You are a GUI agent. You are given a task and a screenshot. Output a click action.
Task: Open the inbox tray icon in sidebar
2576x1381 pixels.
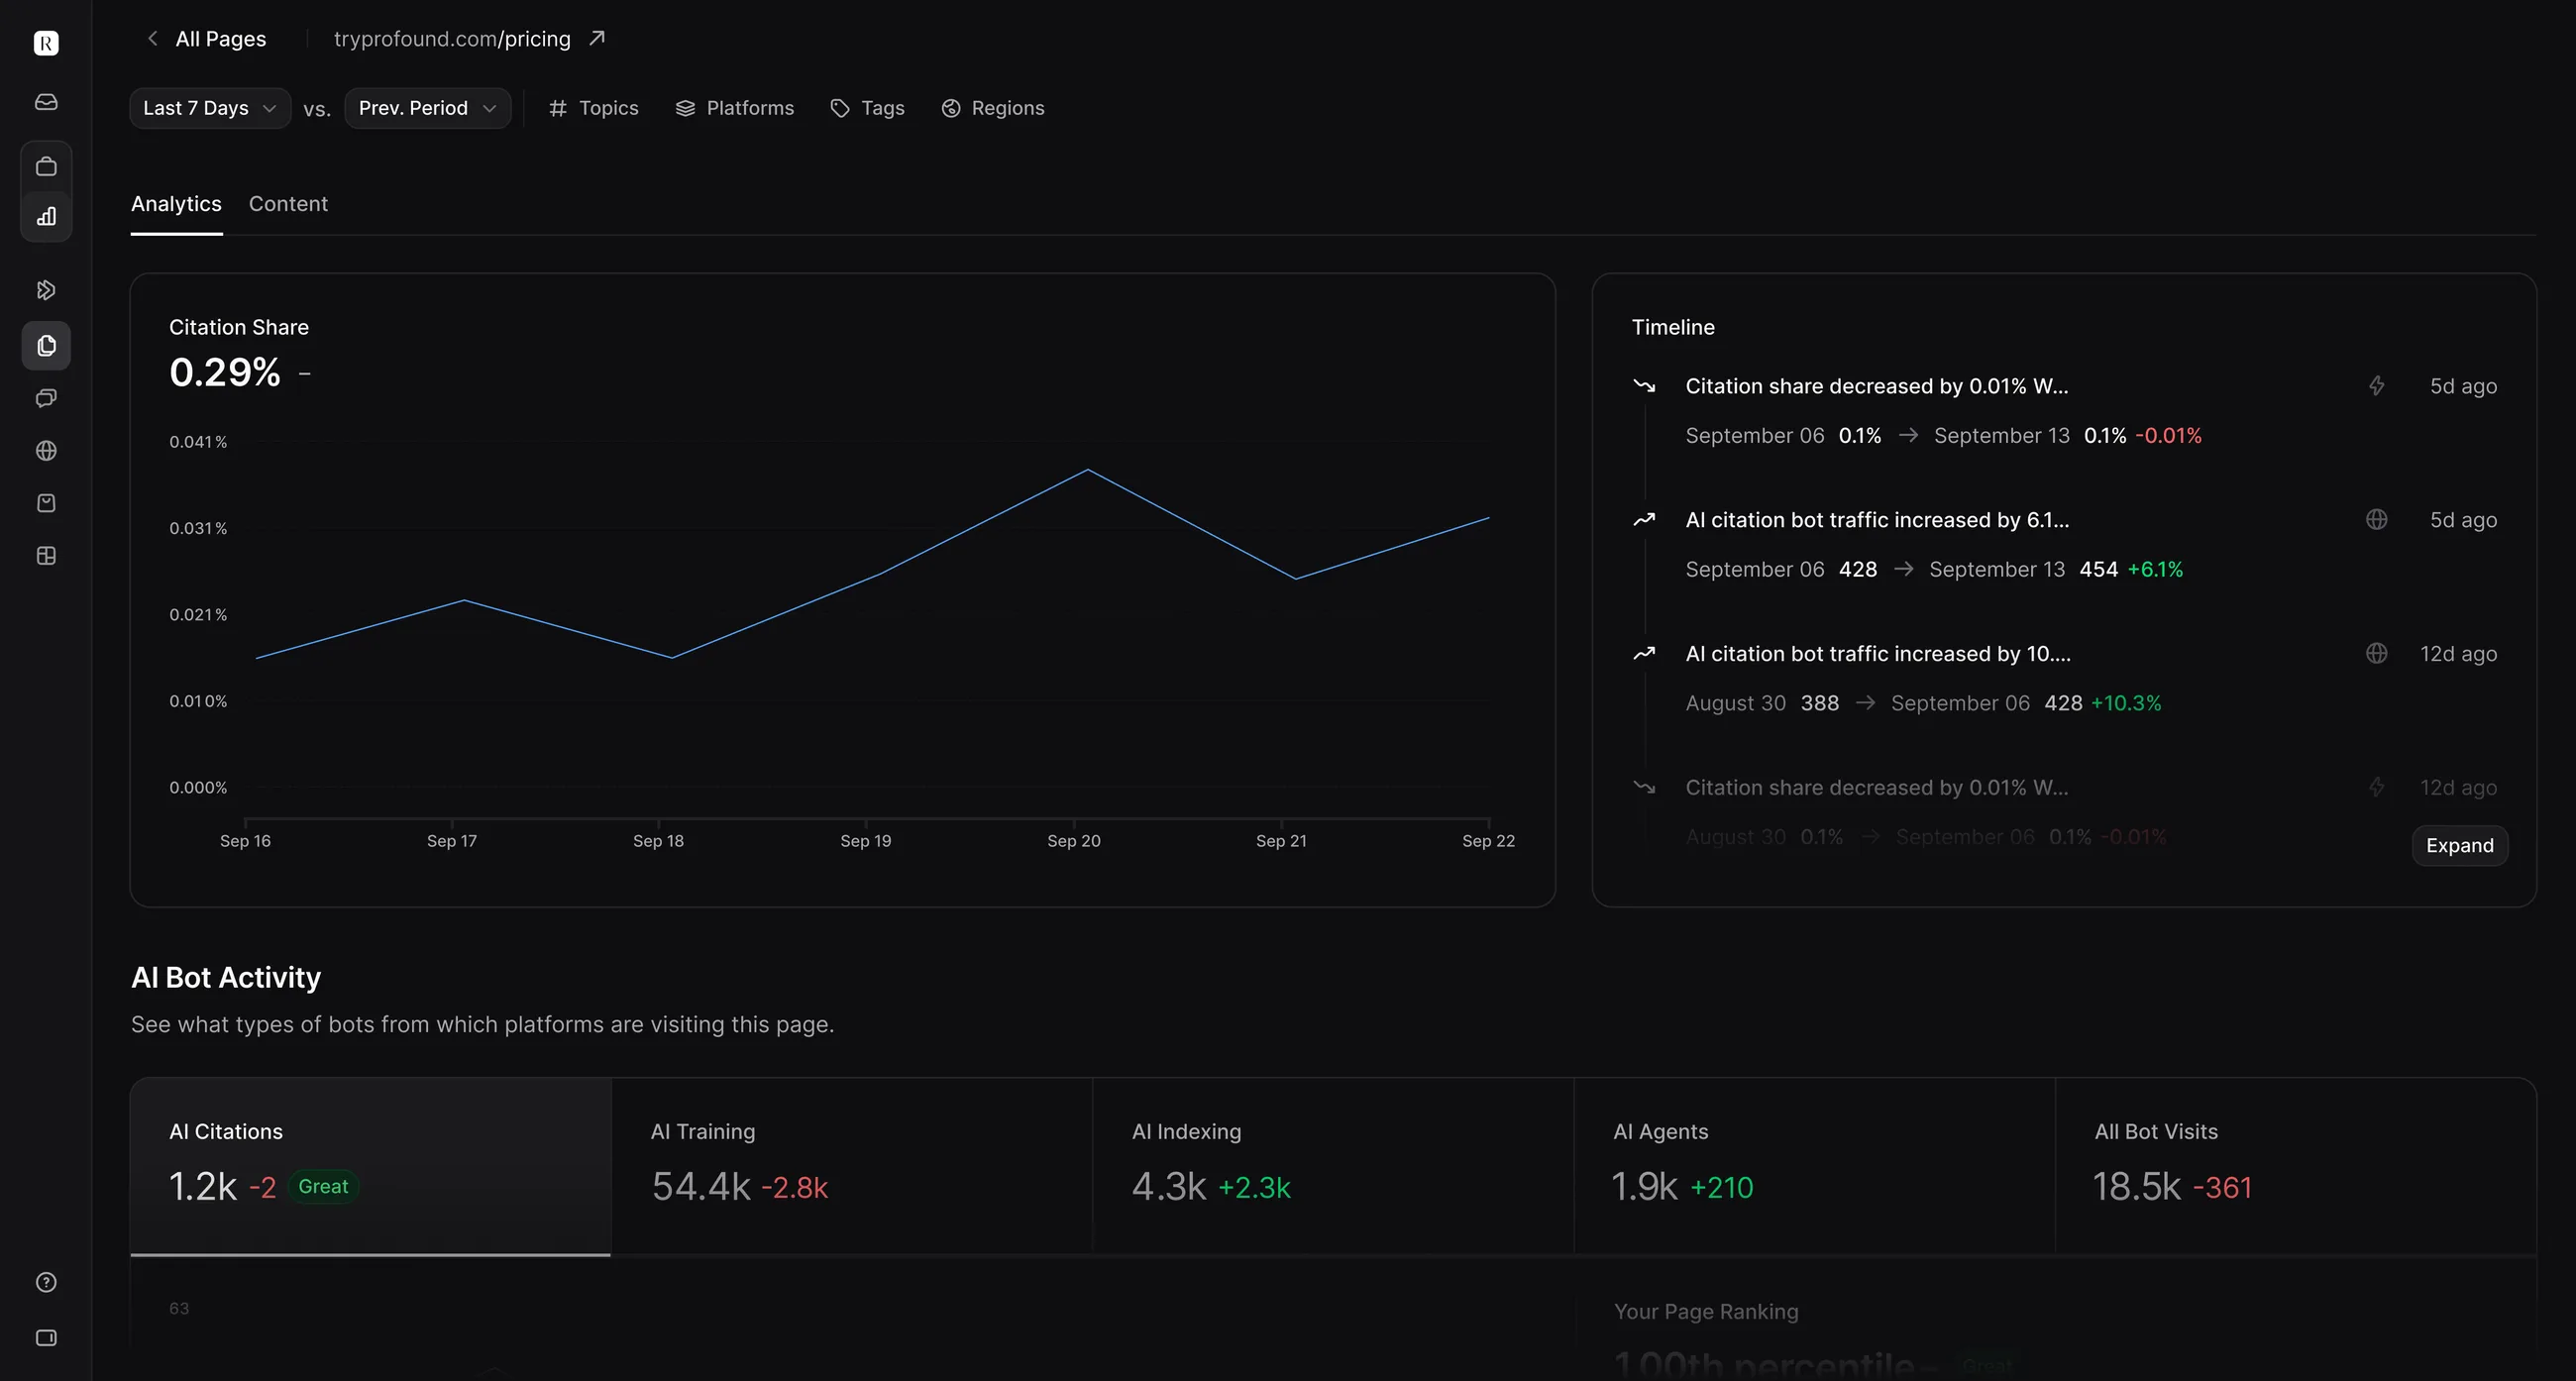pyautogui.click(x=46, y=102)
